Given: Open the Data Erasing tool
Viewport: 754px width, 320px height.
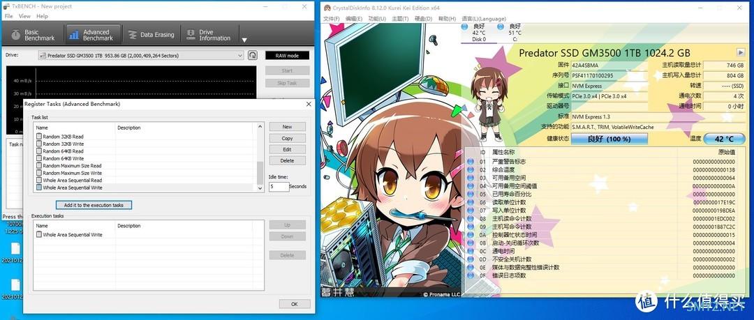Looking at the screenshot, I should (x=151, y=35).
